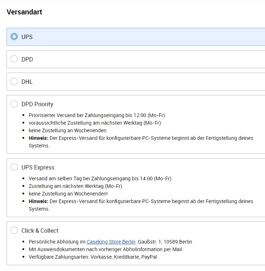The width and height of the screenshot is (265, 271).
Task: Click the "DHL" label text
Action: pos(27,82)
